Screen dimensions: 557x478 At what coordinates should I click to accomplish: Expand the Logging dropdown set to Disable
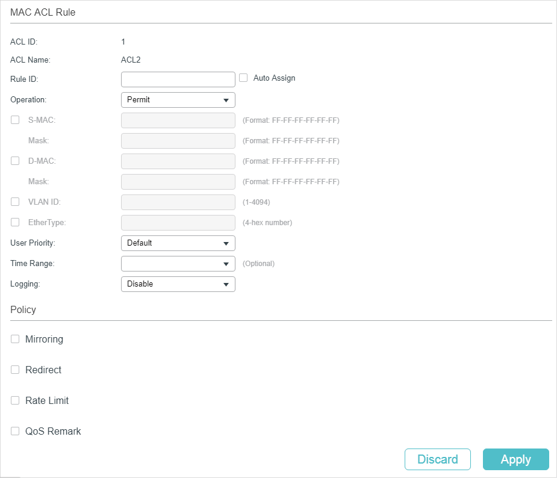tap(178, 284)
